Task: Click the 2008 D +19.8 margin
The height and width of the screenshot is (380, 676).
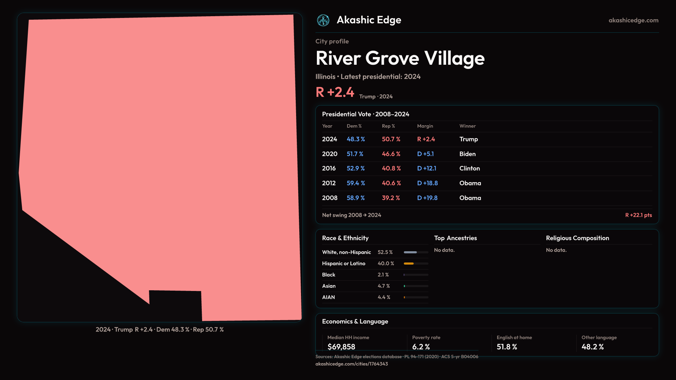Action: [427, 198]
